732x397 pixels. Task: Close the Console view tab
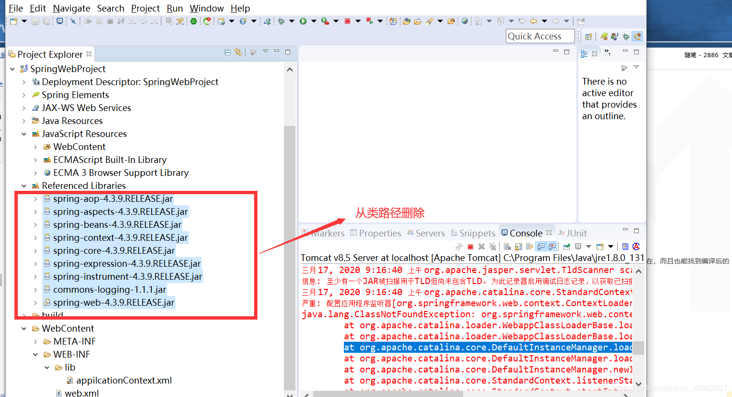[x=549, y=233]
